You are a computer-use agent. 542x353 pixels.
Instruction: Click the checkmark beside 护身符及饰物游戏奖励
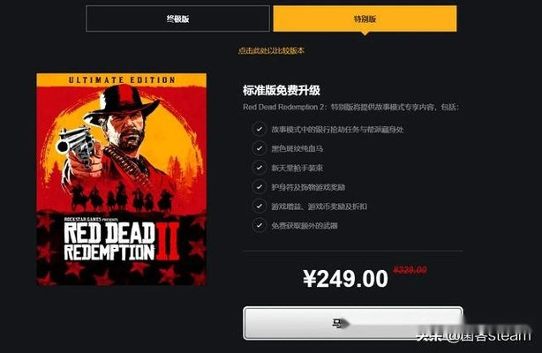pos(259,187)
